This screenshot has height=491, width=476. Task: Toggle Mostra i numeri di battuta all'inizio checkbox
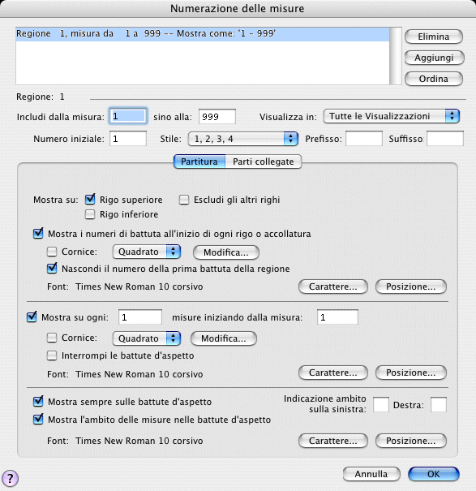(38, 234)
